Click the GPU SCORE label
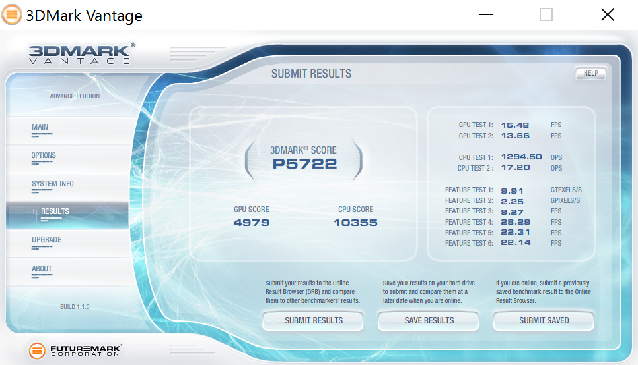The image size is (638, 365). click(x=252, y=210)
